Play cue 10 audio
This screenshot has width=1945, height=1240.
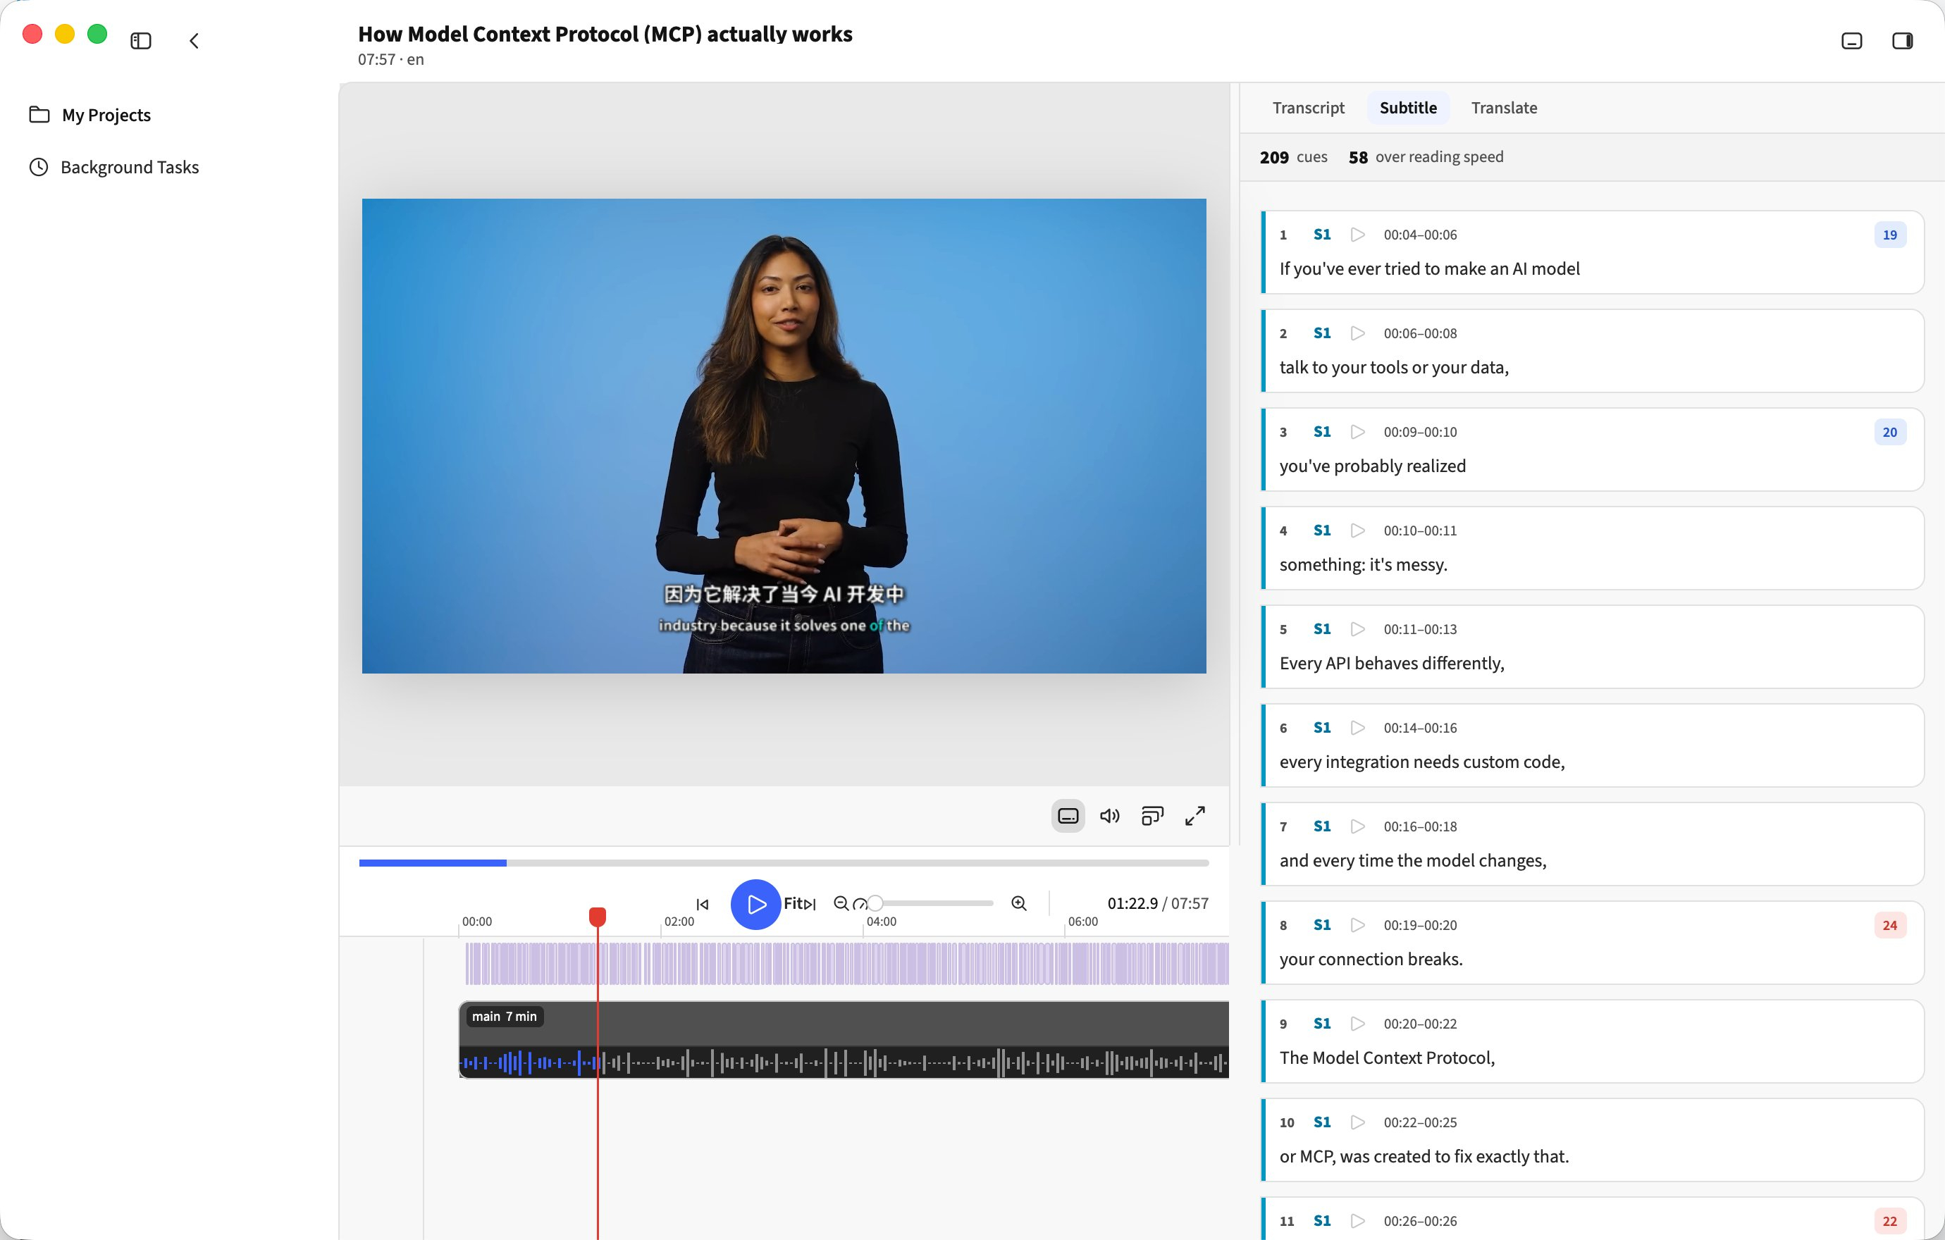click(x=1358, y=1122)
